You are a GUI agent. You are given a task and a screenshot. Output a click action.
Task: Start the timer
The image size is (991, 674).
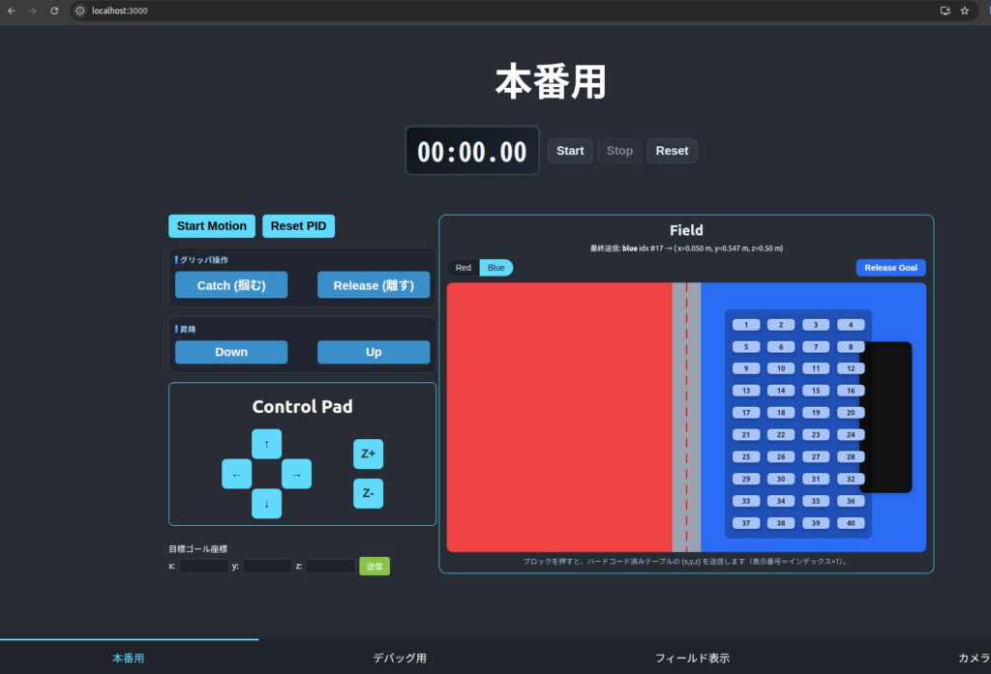(570, 151)
